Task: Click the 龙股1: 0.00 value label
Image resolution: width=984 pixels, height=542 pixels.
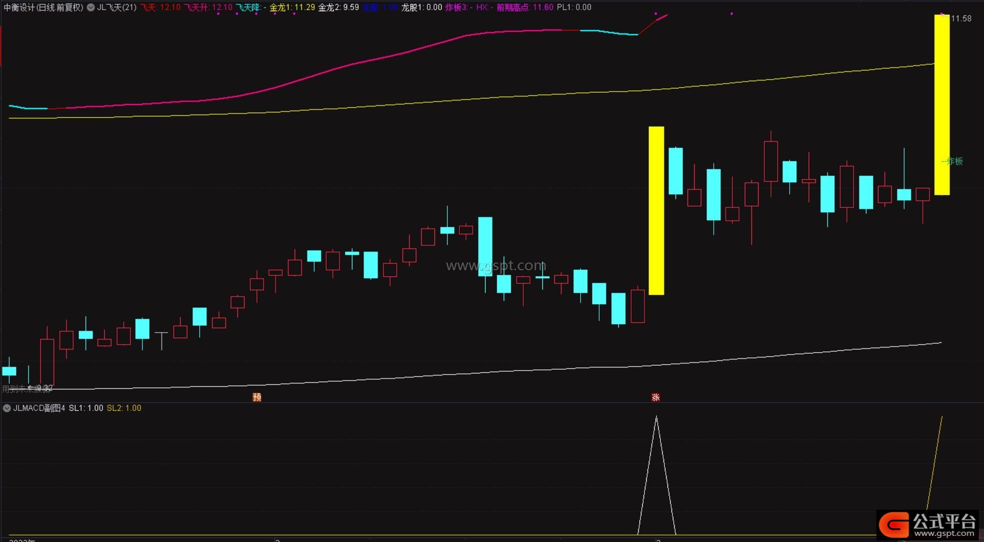Action: (x=421, y=7)
